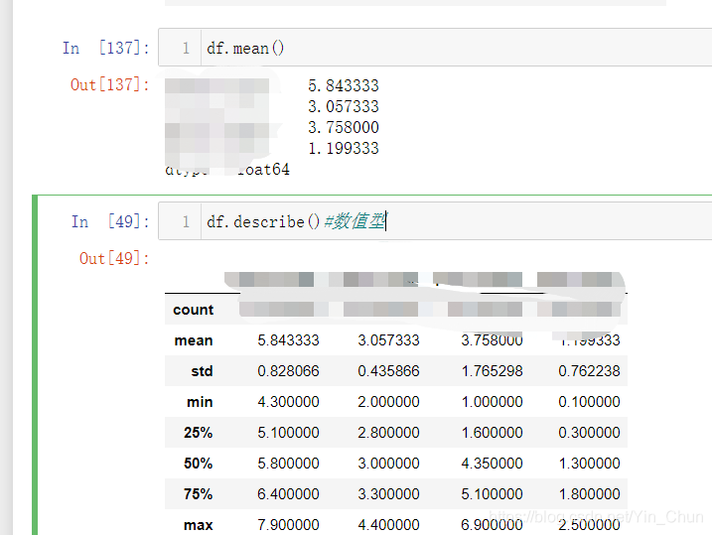This screenshot has width=712, height=535.
Task: Click the #数值型 comment in the code
Action: pyautogui.click(x=355, y=221)
